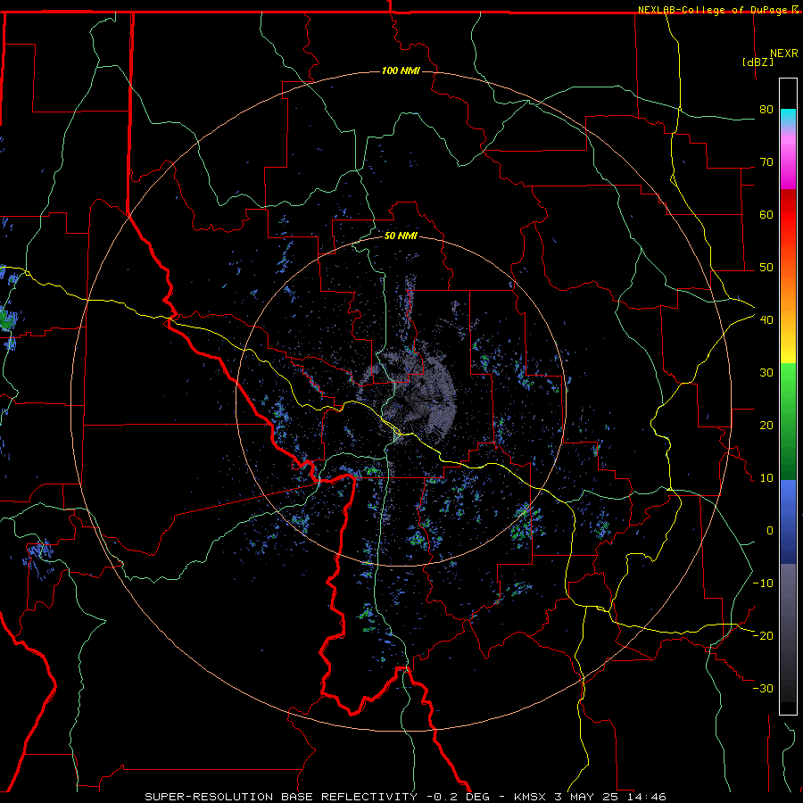Click the 70 value on dBZ scale
Screen dimensions: 803x803
[766, 162]
